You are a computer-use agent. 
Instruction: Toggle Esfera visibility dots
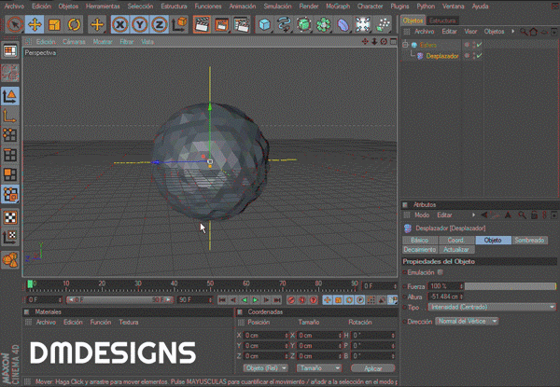click(x=474, y=45)
